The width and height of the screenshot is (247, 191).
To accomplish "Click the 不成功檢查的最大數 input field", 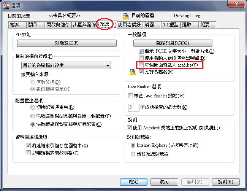I will pos(134,108).
